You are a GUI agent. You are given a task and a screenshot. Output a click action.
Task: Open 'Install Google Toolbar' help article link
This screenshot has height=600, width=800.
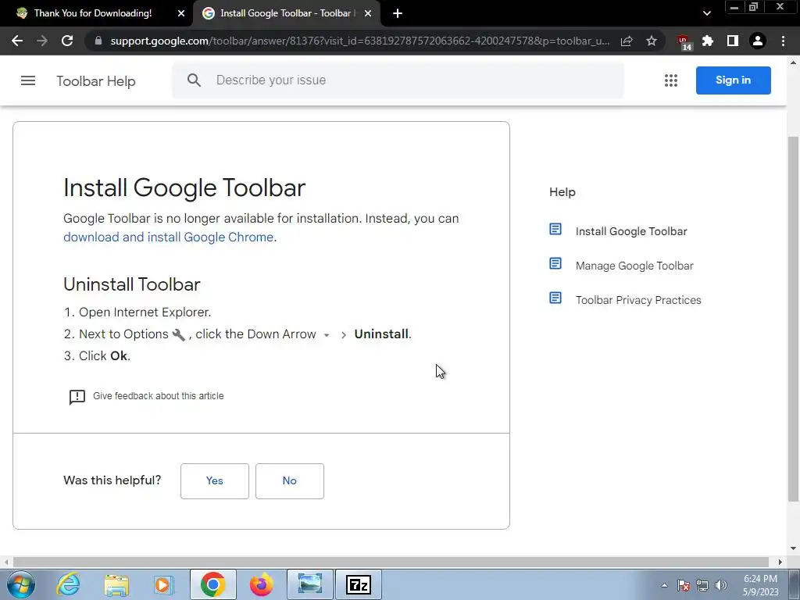tap(631, 231)
